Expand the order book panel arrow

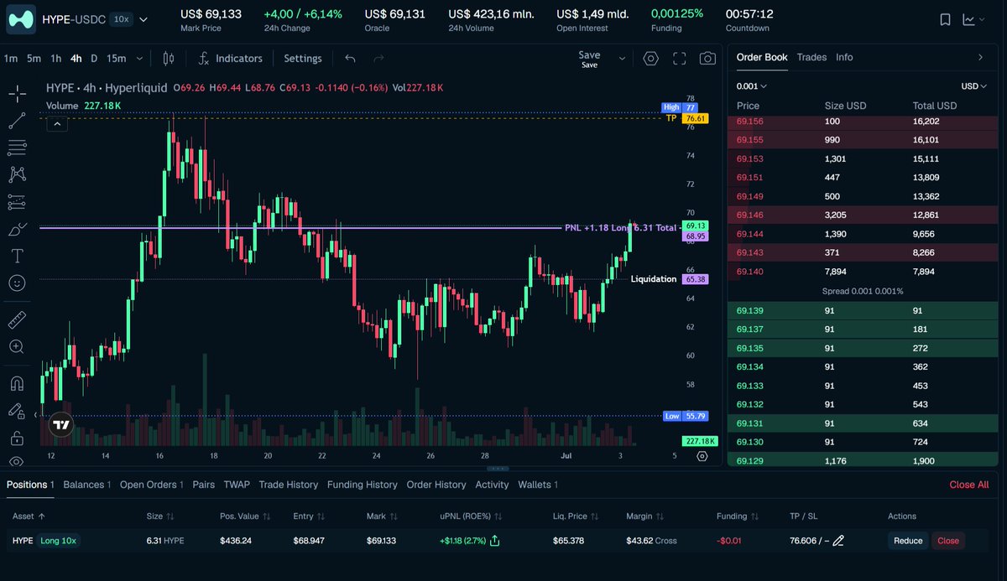(x=981, y=57)
